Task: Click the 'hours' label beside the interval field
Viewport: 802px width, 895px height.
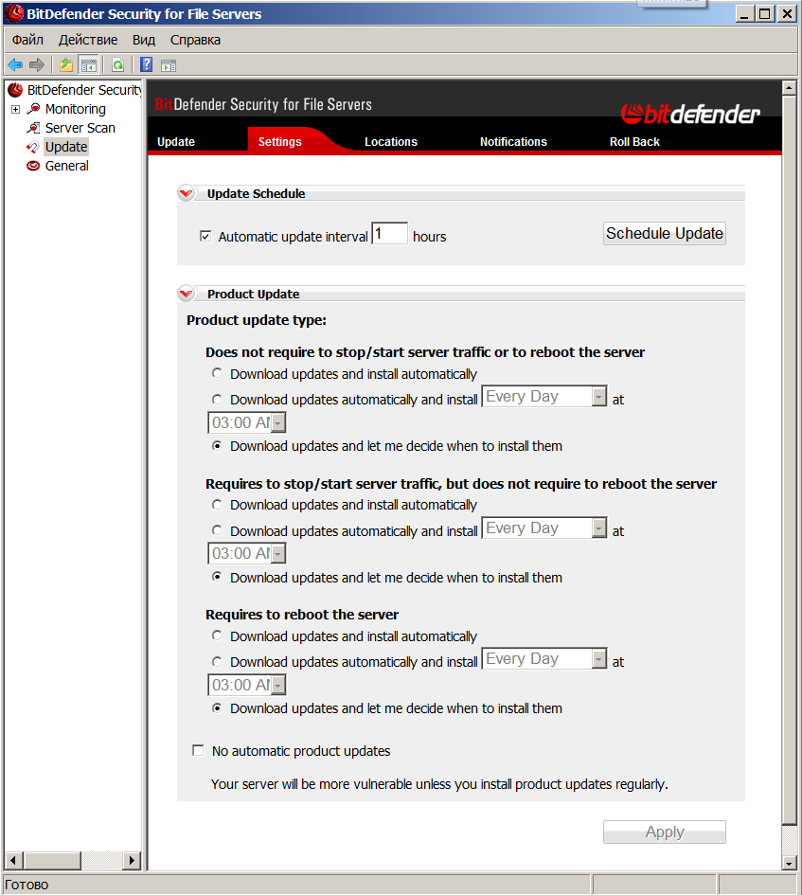Action: pyautogui.click(x=429, y=237)
